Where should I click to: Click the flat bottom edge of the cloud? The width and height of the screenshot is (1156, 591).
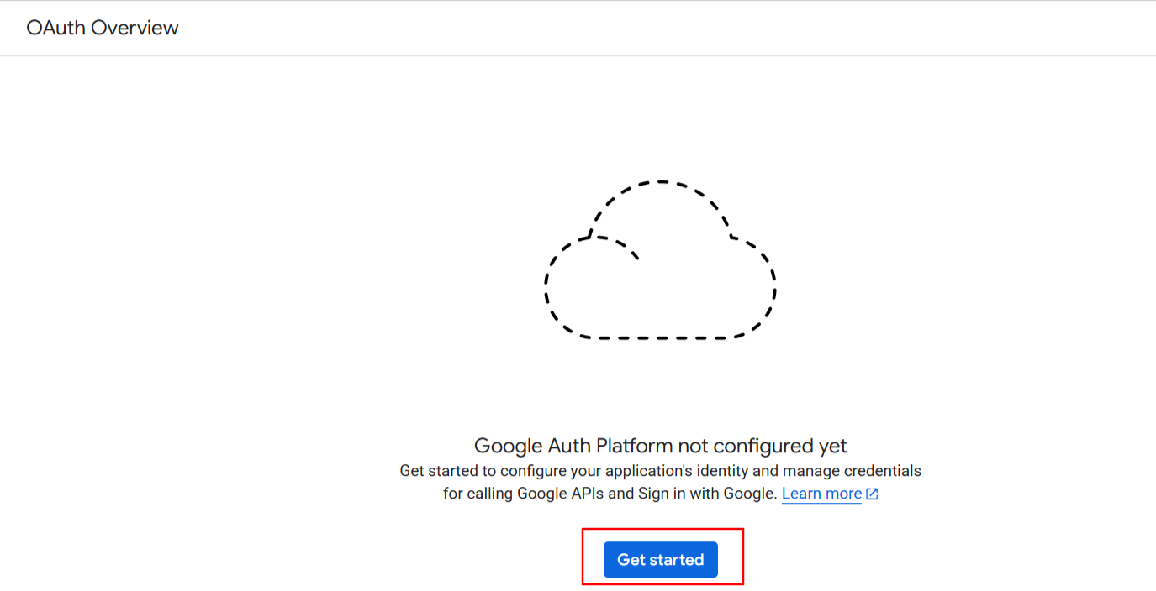click(x=660, y=338)
